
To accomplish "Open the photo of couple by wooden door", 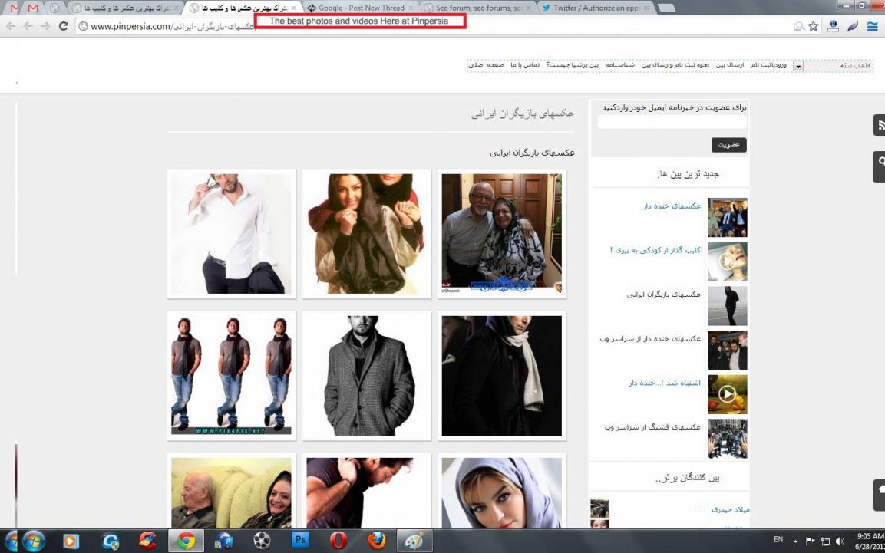I will [502, 233].
